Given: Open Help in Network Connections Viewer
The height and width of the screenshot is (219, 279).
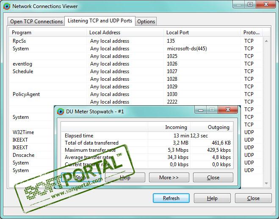Looking at the screenshot, I should pyautogui.click(x=212, y=198).
